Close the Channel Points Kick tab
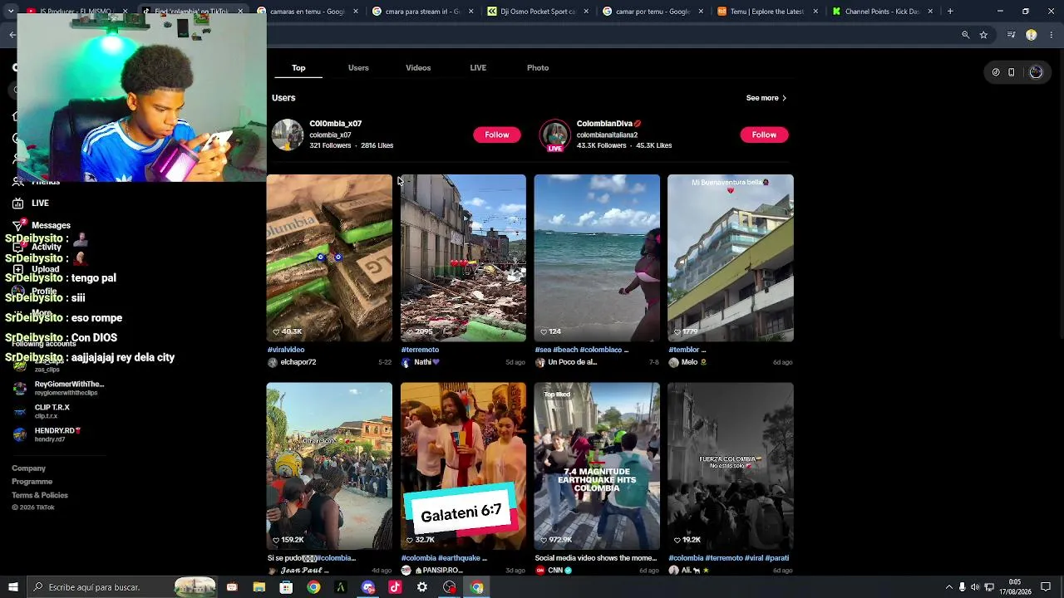 coord(929,12)
